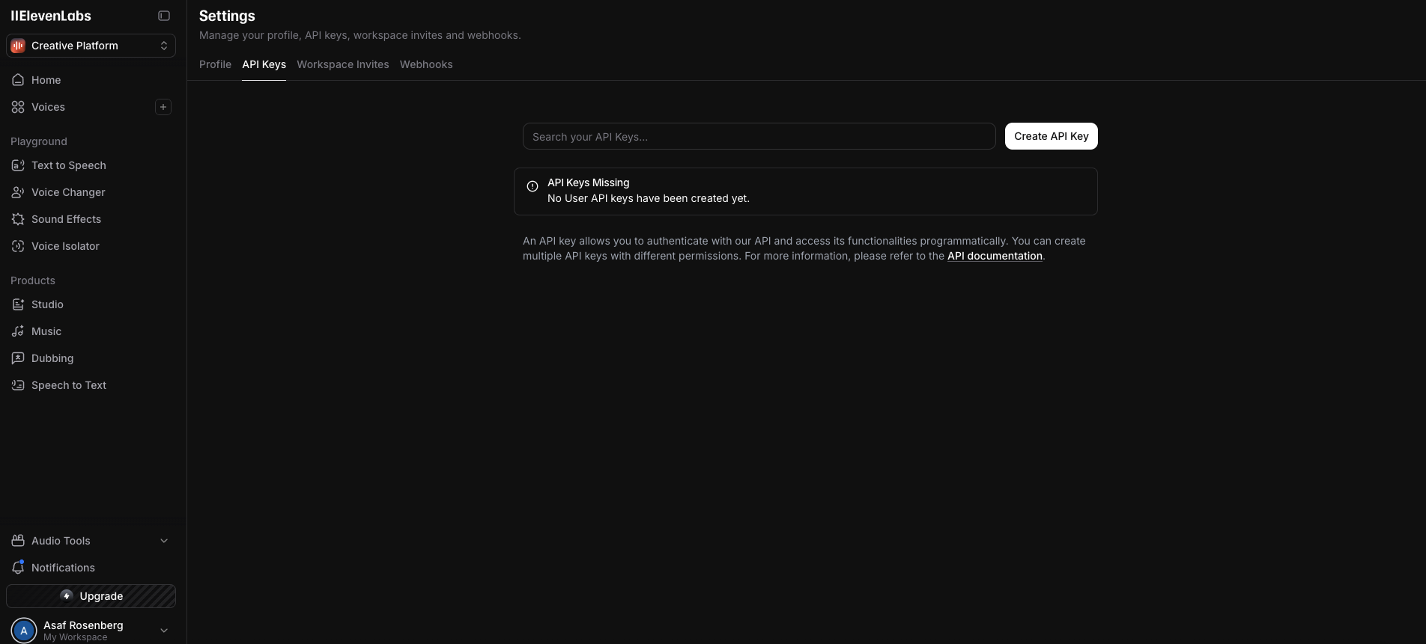Click the Audio Tools toolbox icon
The height and width of the screenshot is (644, 1426).
pyautogui.click(x=18, y=541)
